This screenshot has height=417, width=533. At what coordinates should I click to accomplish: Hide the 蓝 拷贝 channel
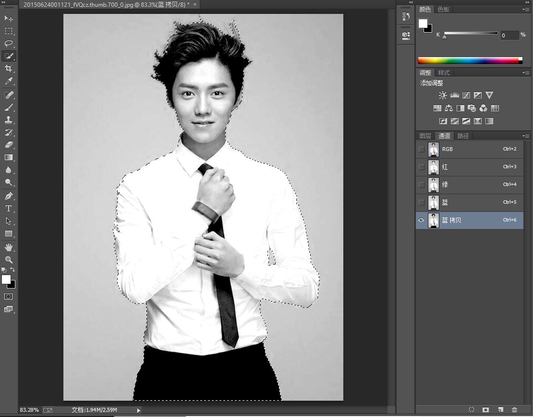(x=422, y=220)
